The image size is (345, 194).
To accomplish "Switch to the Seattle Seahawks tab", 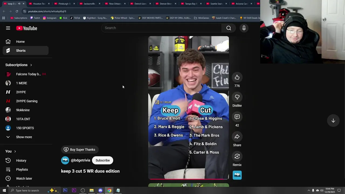I will click(x=216, y=4).
